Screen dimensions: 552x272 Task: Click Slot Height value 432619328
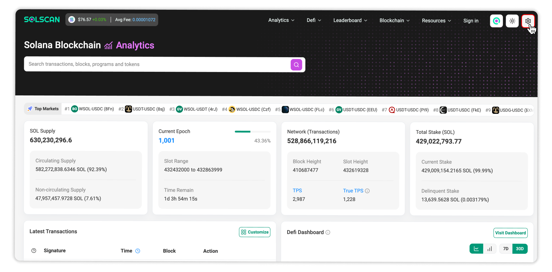tap(356, 170)
